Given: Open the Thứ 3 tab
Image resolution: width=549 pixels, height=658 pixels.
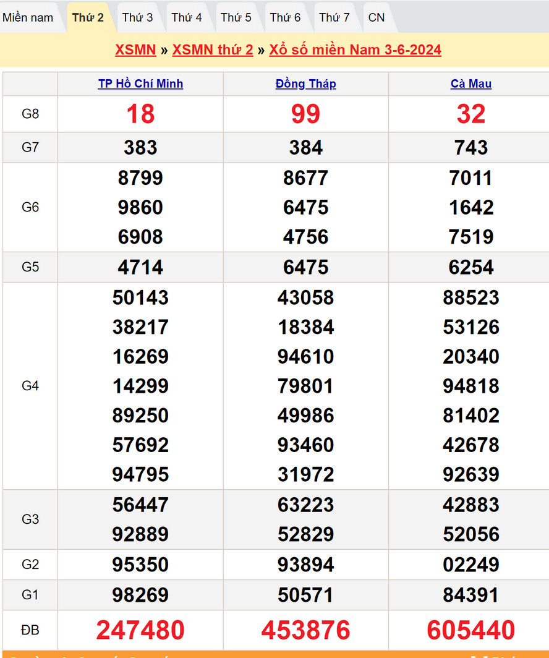Looking at the screenshot, I should (137, 17).
